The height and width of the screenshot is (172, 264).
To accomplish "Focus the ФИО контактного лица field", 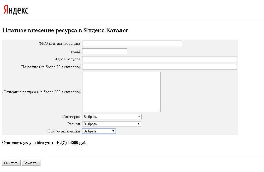I will (x=132, y=43).
